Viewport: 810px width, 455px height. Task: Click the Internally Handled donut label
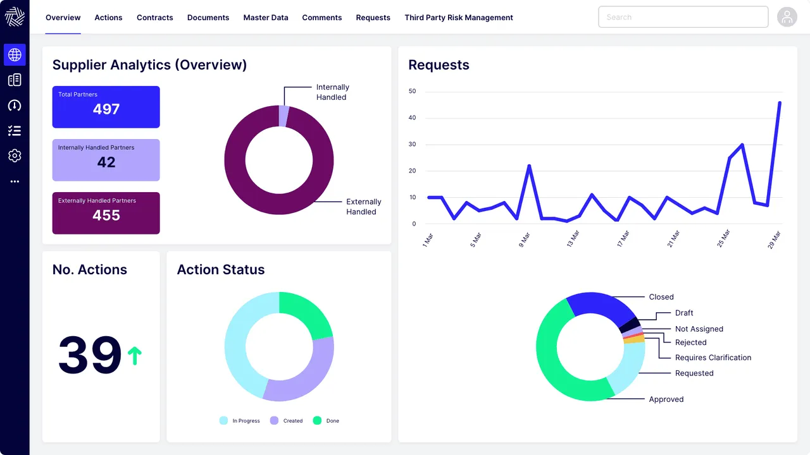[332, 92]
